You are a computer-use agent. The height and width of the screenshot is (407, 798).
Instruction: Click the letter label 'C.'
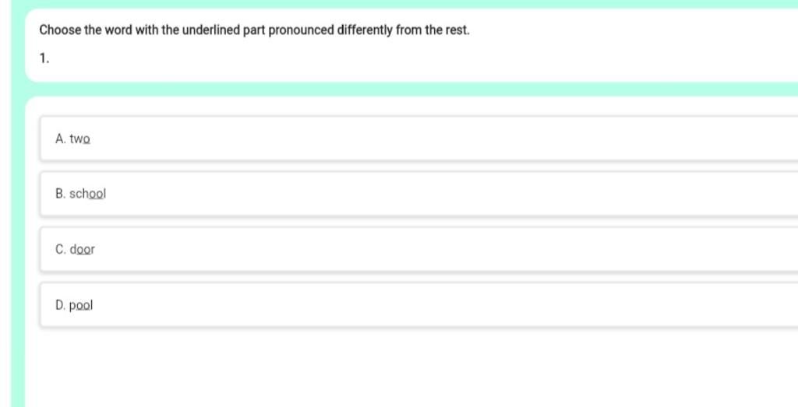61,250
